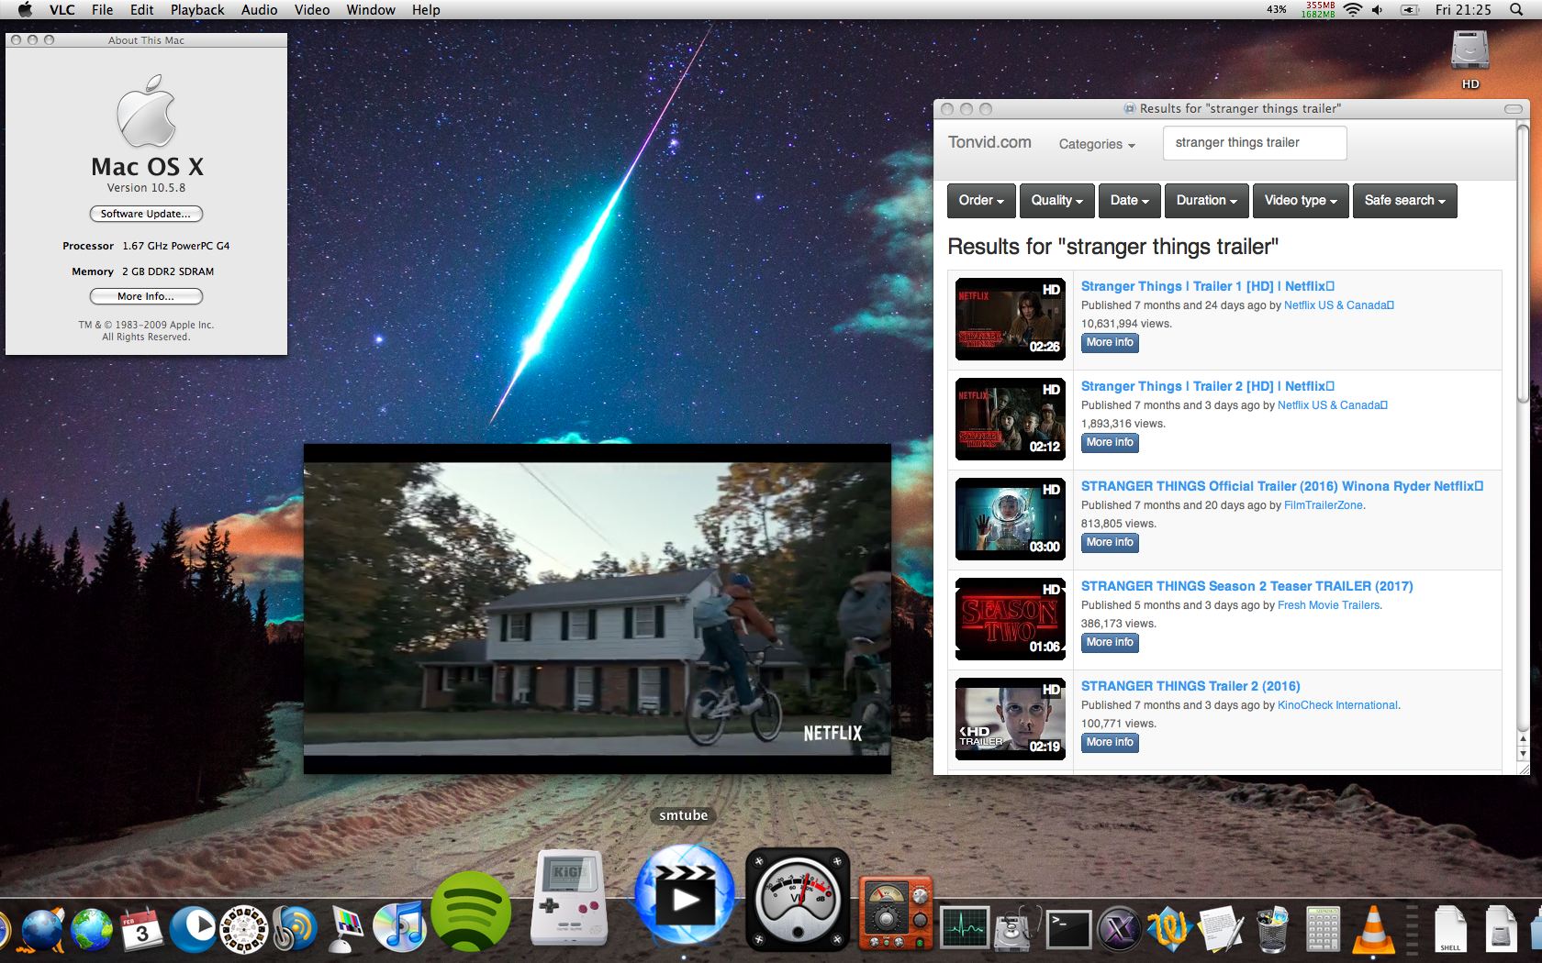Screen dimensions: 1542x963
Task: Click the VLC video playback window
Action: click(598, 609)
